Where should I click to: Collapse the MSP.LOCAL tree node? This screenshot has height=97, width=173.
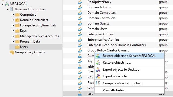tap(2, 4)
